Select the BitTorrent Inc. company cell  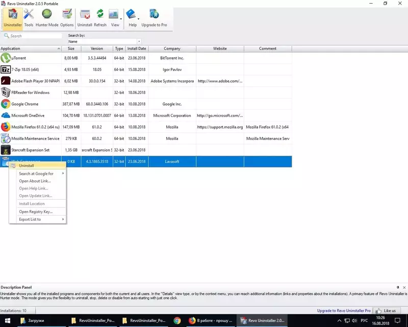pyautogui.click(x=172, y=58)
